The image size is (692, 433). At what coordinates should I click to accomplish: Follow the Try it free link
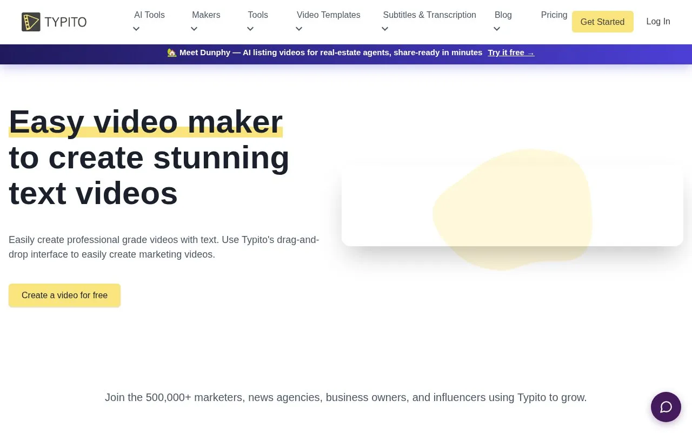pos(511,53)
